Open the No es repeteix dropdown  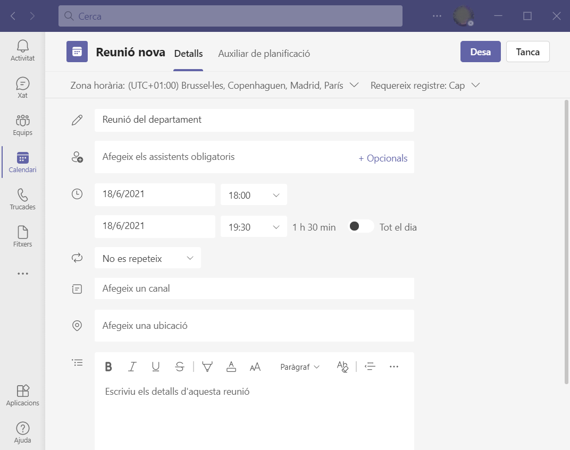coord(148,258)
